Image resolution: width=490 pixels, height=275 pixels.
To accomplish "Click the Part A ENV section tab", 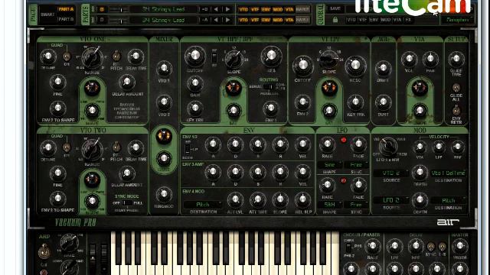I will 266,9.
